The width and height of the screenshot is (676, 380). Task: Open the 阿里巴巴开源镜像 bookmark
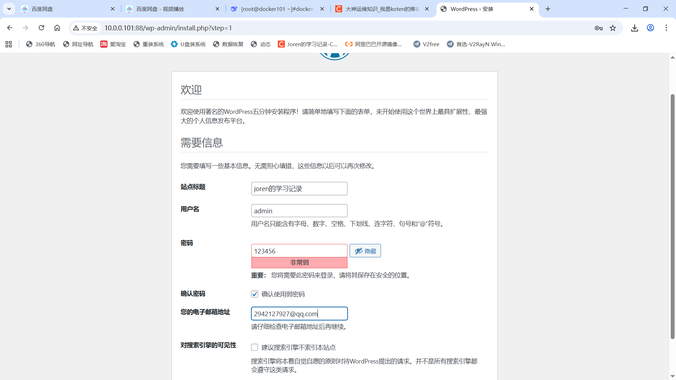374,44
